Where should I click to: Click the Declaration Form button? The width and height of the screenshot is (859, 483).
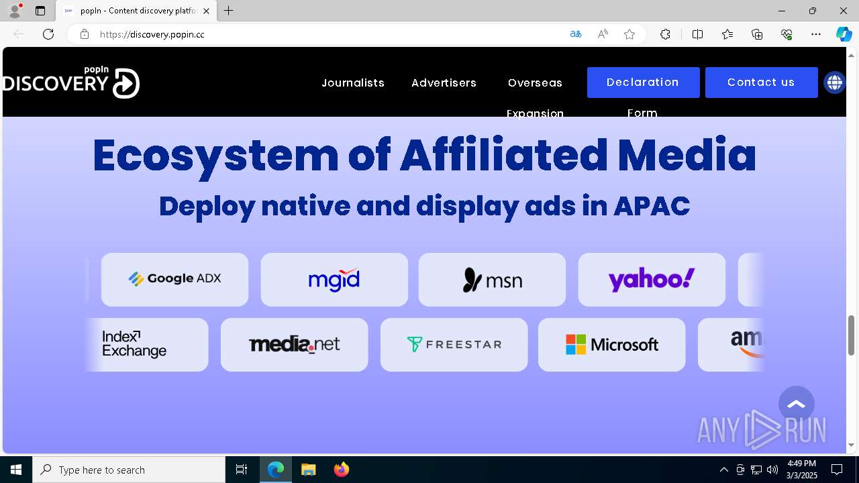pos(643,83)
